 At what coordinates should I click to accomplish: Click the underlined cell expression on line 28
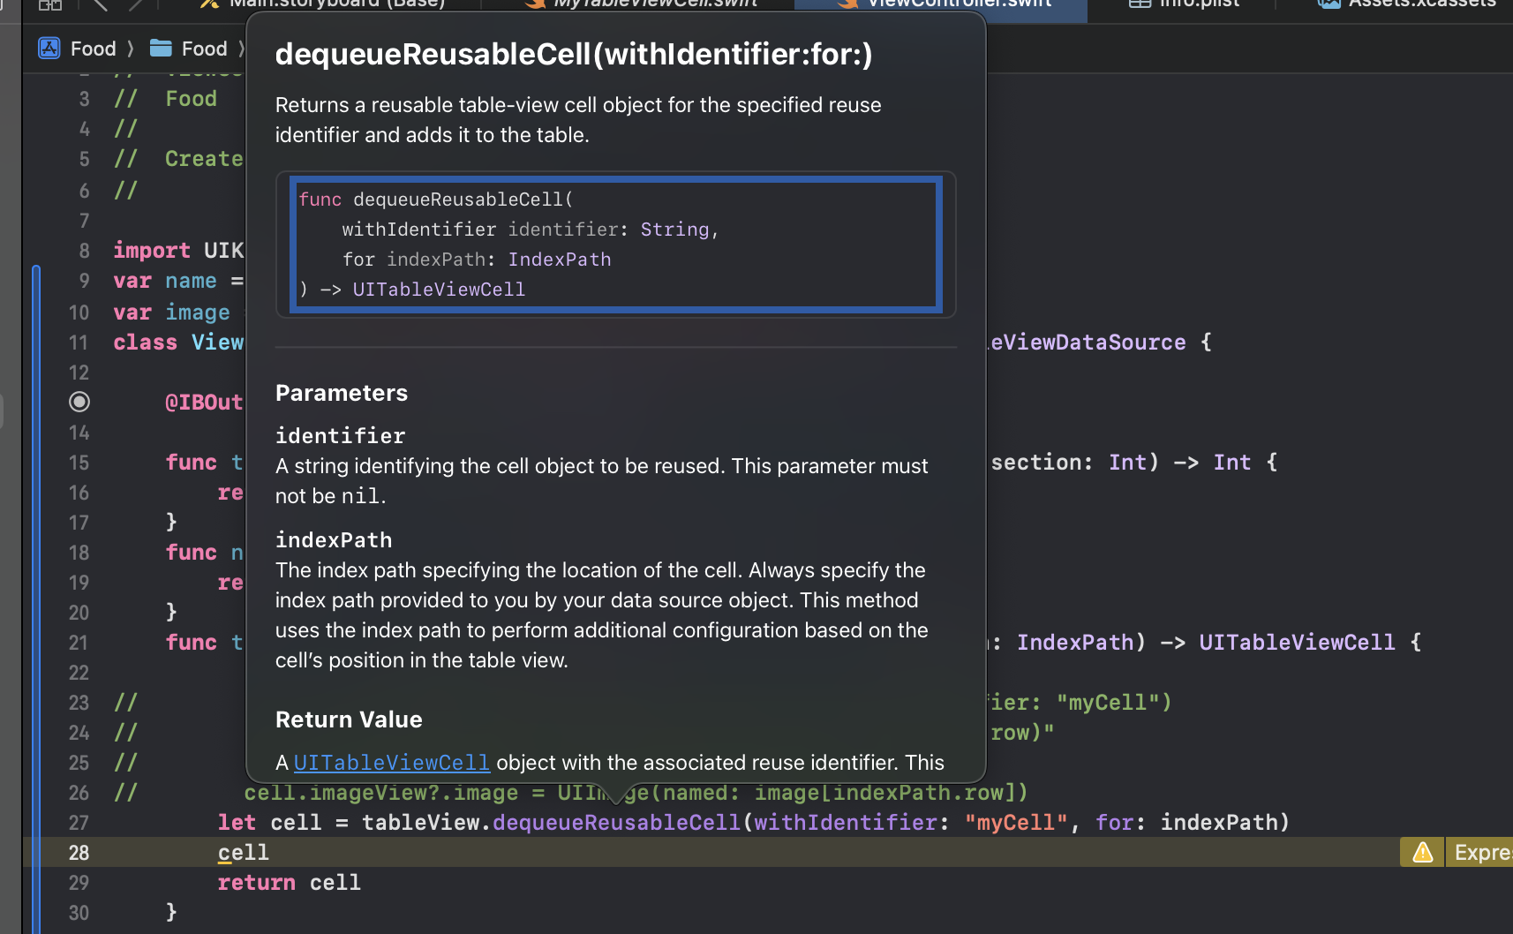(x=244, y=853)
